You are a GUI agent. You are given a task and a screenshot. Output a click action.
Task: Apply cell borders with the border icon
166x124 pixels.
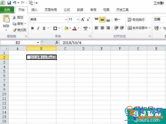tap(55, 28)
